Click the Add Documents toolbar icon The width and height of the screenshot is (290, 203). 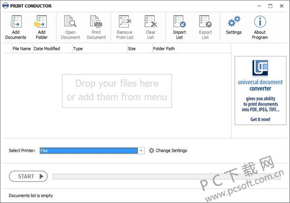(16, 22)
